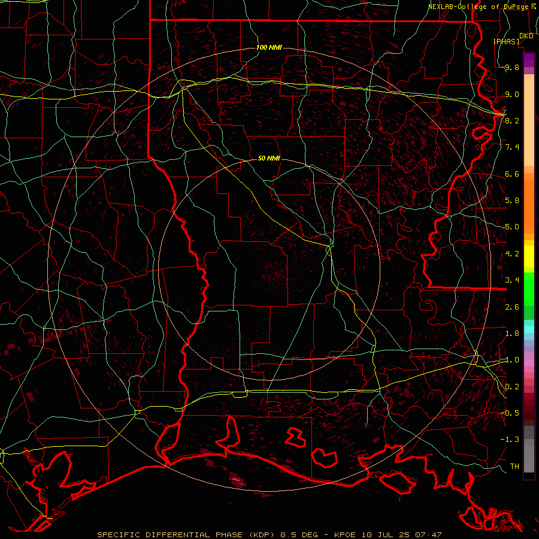This screenshot has width=539, height=539.
Task: Click the 0.2 legend value
Action: [512, 387]
